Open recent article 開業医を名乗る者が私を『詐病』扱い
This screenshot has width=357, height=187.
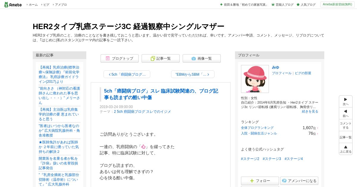pyautogui.click(x=59, y=163)
